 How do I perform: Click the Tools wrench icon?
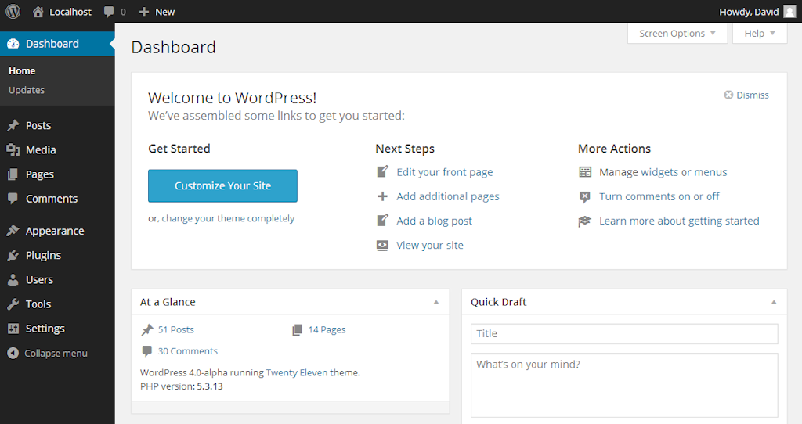13,304
